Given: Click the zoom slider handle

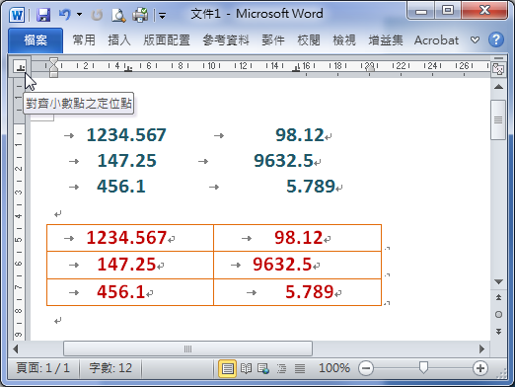Looking at the screenshot, I should [423, 368].
